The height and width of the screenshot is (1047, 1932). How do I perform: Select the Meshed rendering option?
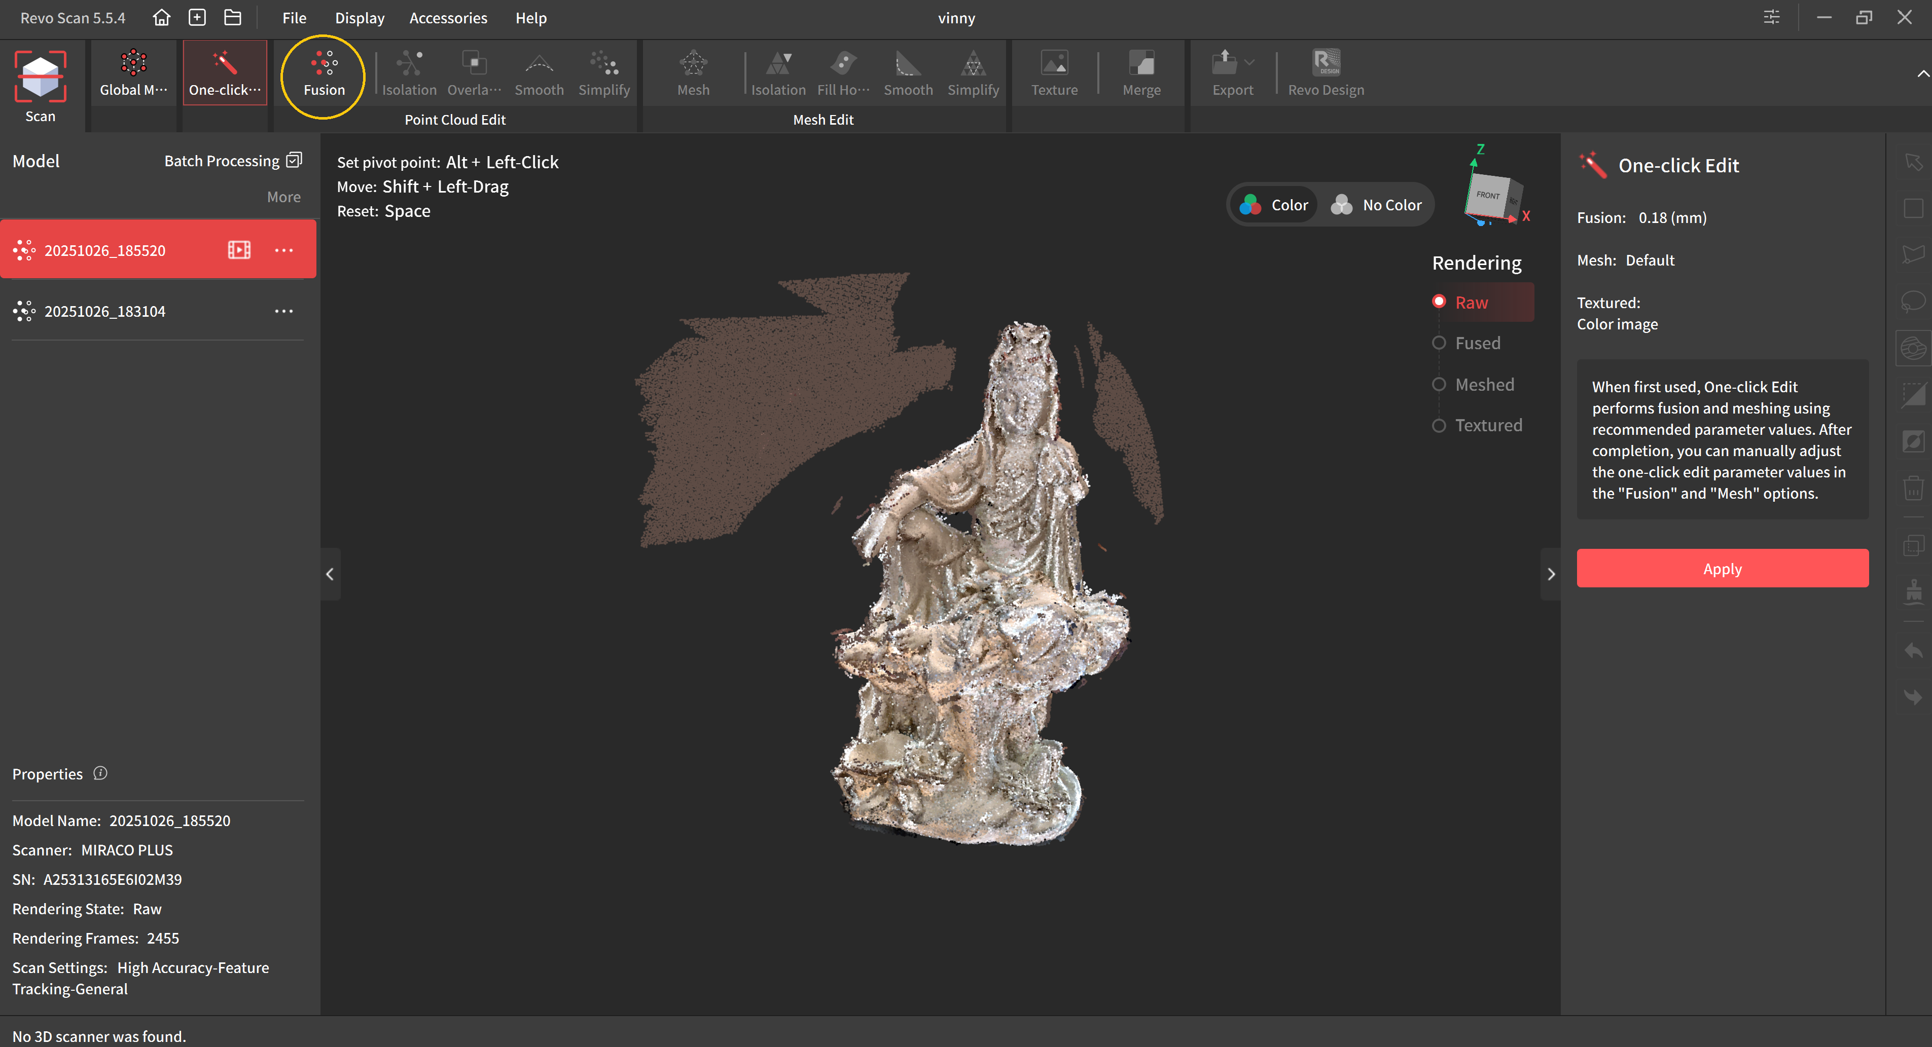click(x=1484, y=385)
